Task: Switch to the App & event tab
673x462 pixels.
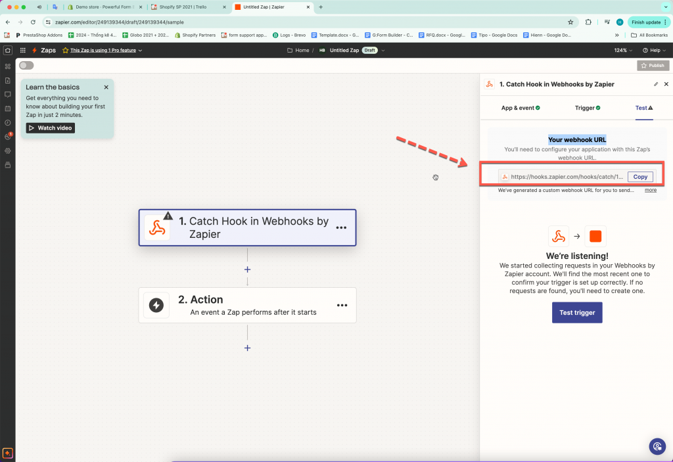Action: (x=521, y=108)
